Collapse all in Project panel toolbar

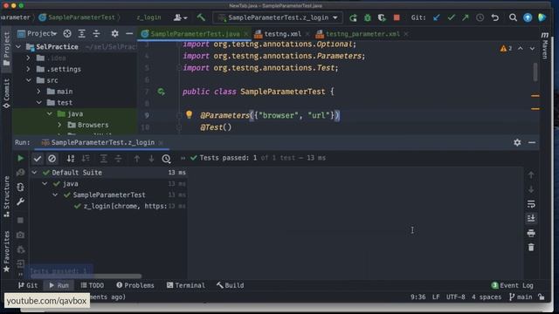[96, 34]
